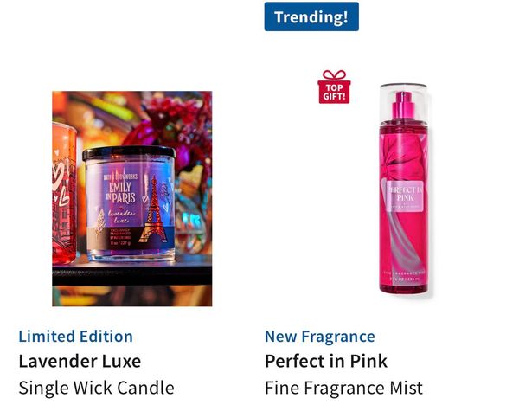519x411 pixels.
Task: Click the Single Wick Candle description
Action: pyautogui.click(x=96, y=388)
